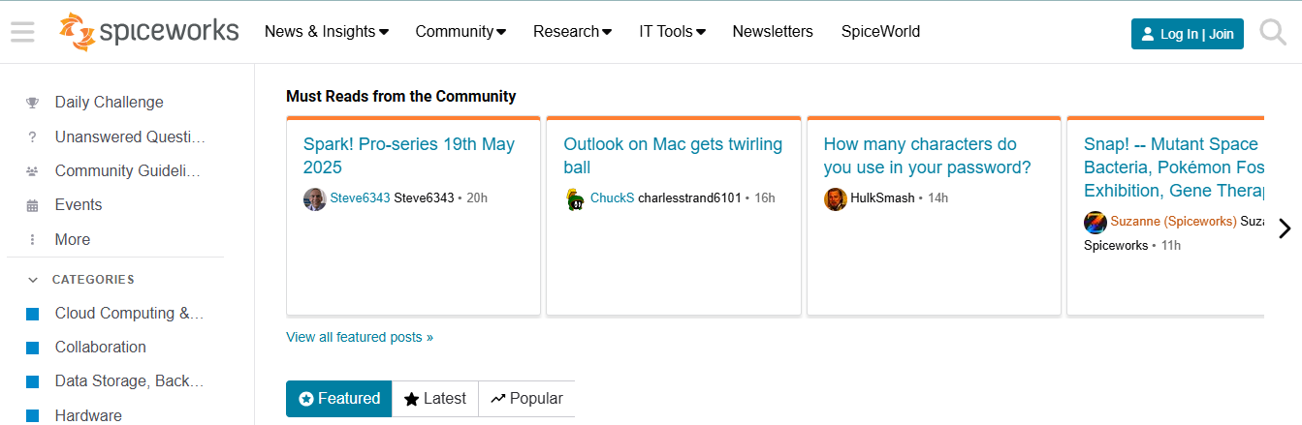Open Snap! Mutant Space Bacteria post

click(x=1174, y=167)
